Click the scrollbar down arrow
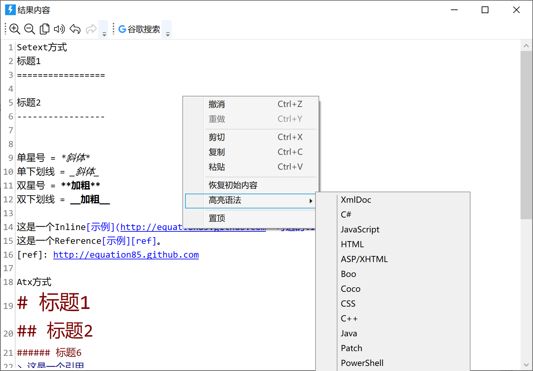Viewport: 533px width, 371px height. point(526,365)
